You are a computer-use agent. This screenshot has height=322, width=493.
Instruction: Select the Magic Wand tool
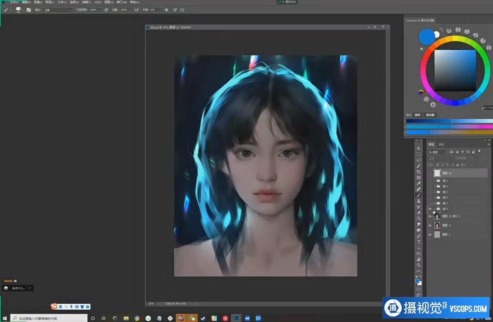point(419,166)
